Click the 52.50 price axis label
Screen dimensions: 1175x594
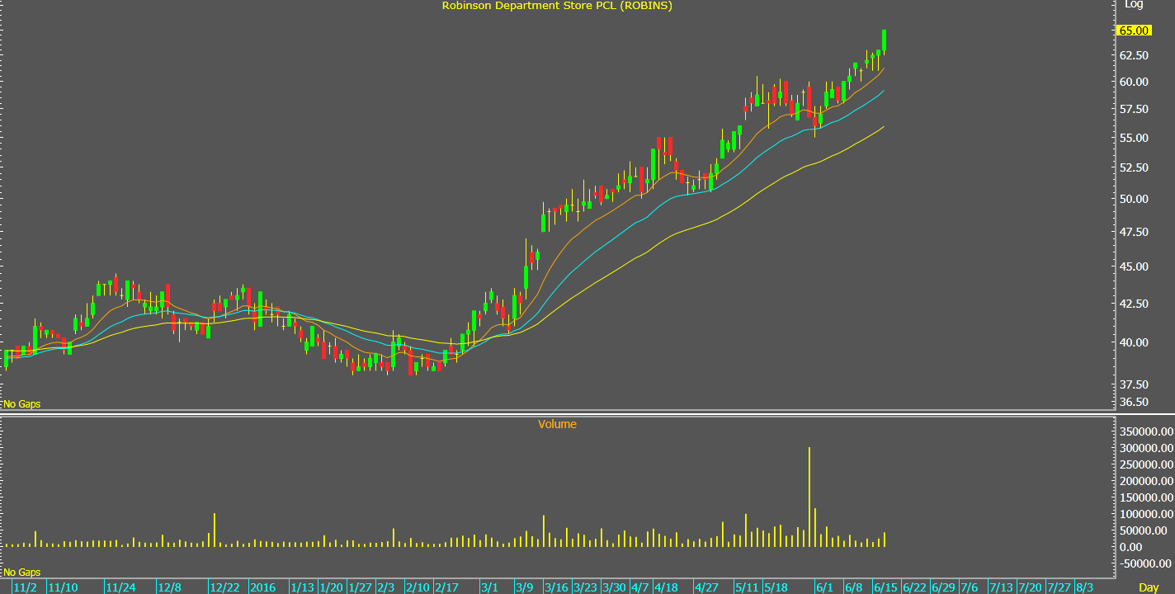point(1134,167)
